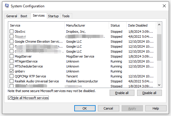Click the Enable all button
The width and height of the screenshot is (171, 116).
pyautogui.click(x=122, y=93)
